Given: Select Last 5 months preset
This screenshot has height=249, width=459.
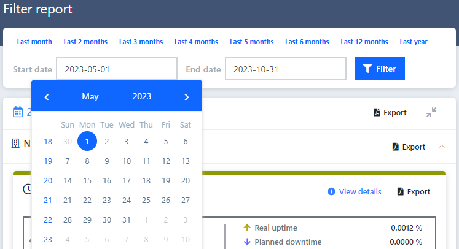Looking at the screenshot, I should coord(252,42).
